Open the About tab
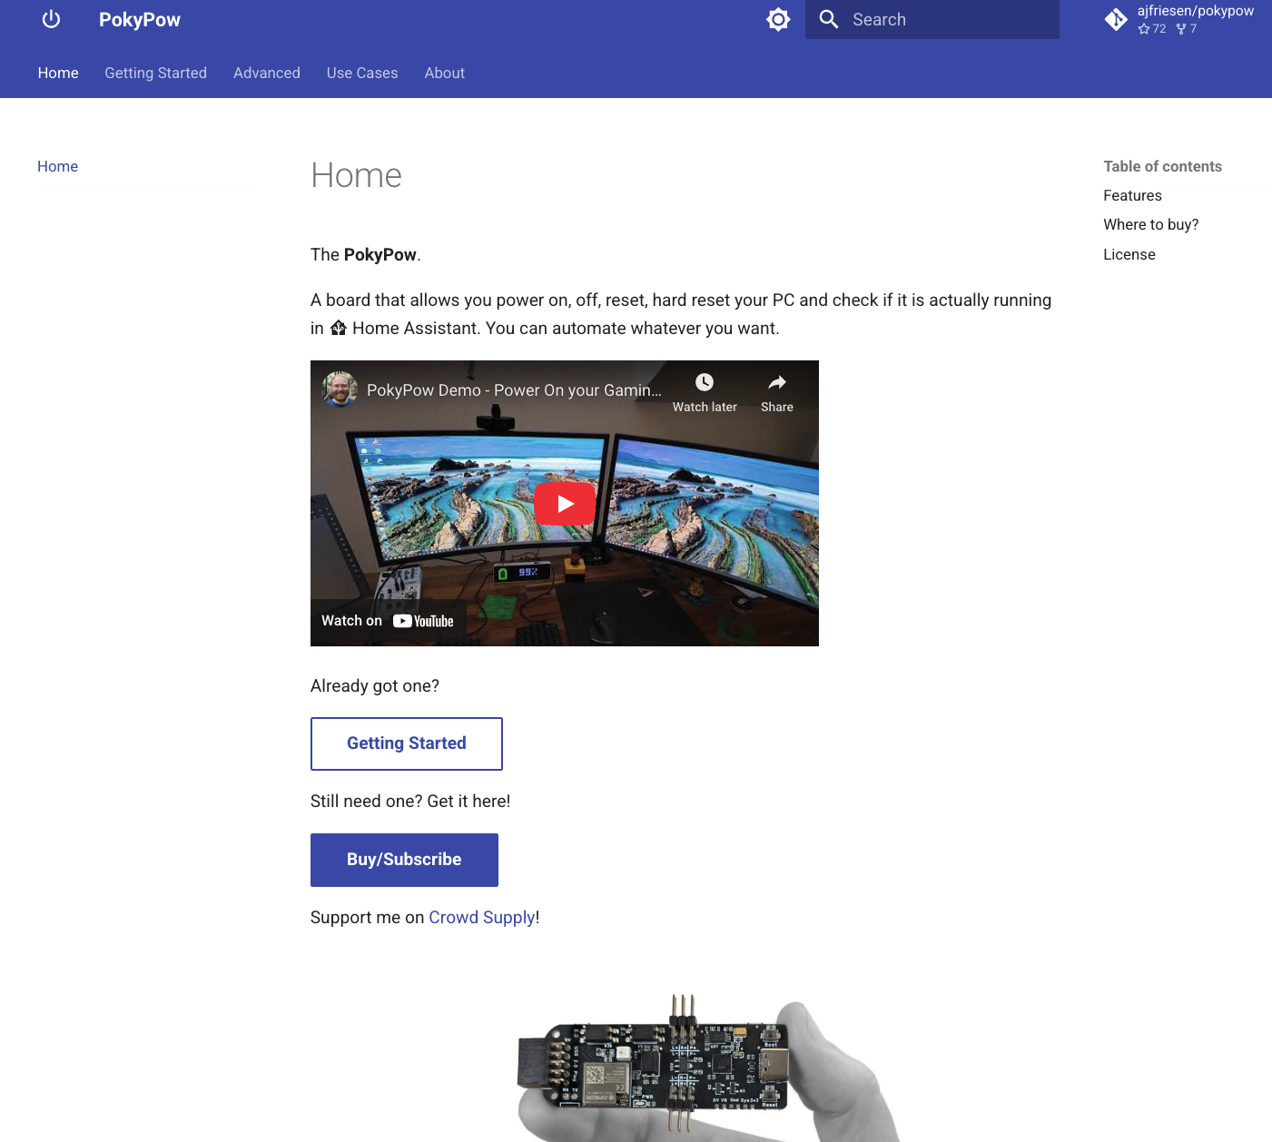 tap(444, 73)
